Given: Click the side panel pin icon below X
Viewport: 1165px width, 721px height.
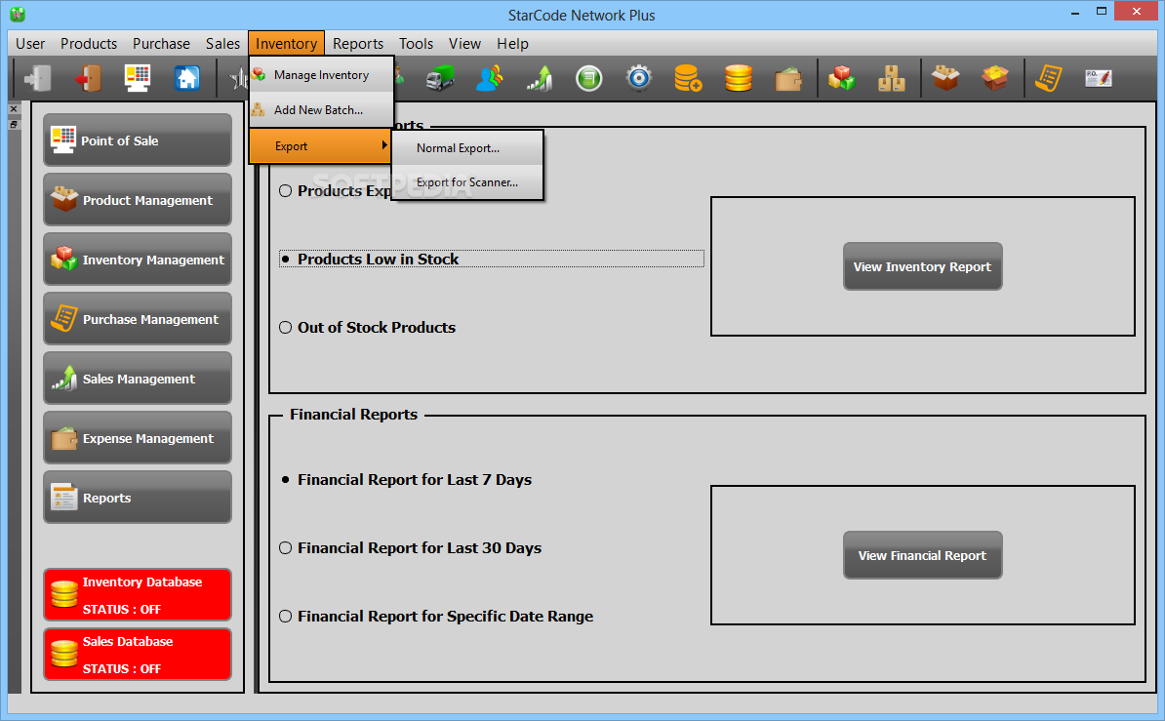Looking at the screenshot, I should (x=14, y=124).
